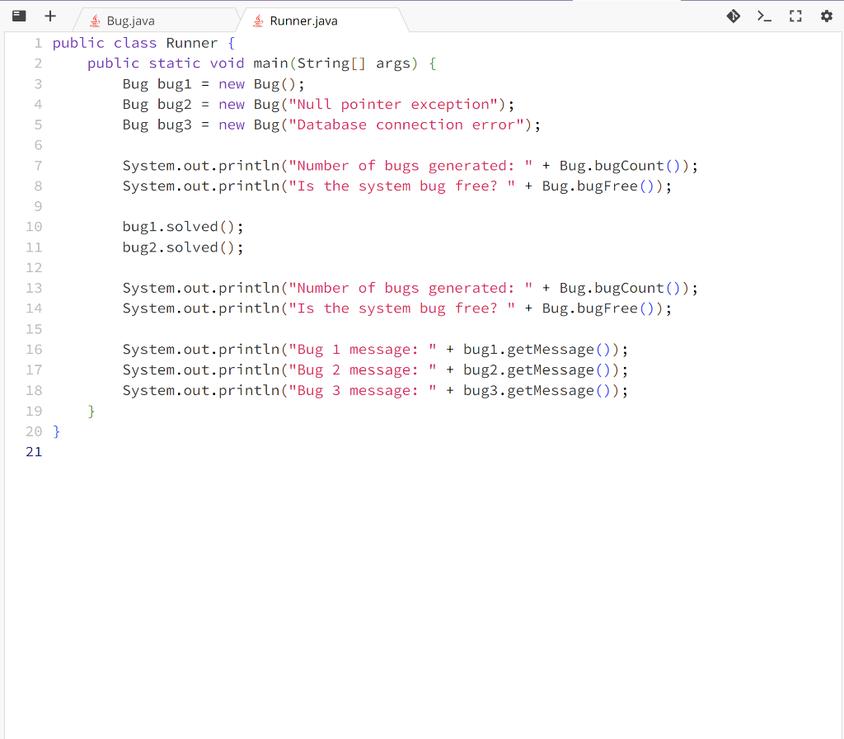
Task: Enter fullscreen mode via the expand icon
Action: coord(795,16)
